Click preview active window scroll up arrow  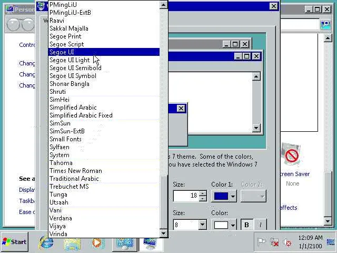pyautogui.click(x=256, y=76)
